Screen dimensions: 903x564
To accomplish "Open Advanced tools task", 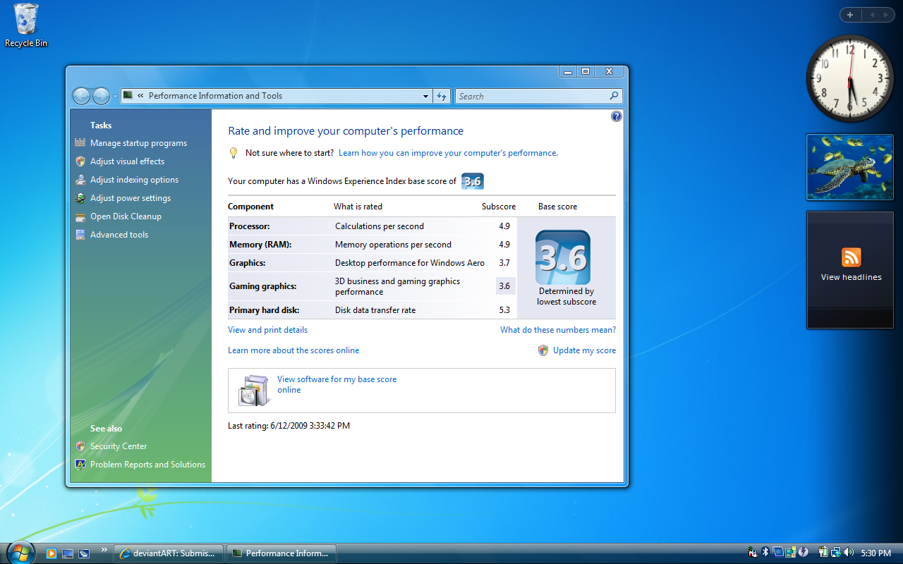I will (x=119, y=235).
